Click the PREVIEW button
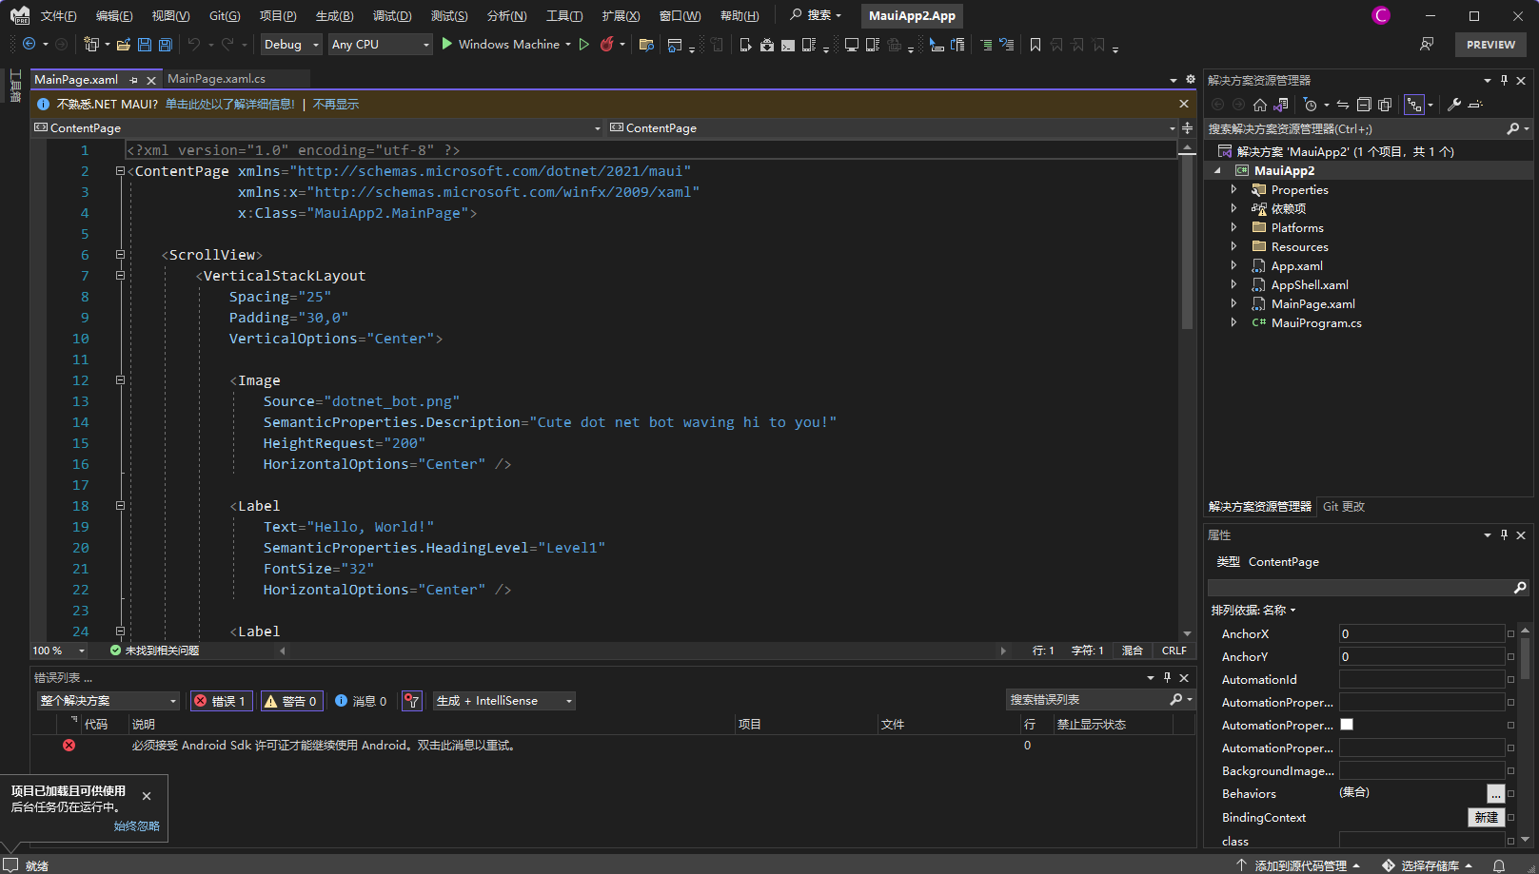The image size is (1539, 874). (1490, 45)
